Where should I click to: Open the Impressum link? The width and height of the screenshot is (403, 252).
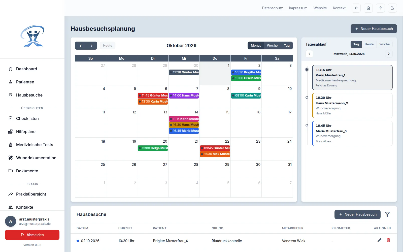298,8
